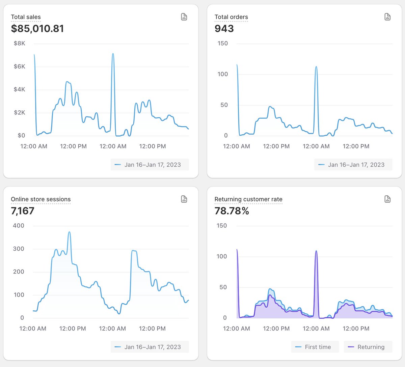The image size is (405, 367).
Task: Click the $8K axis label in Total sales
Action: point(20,43)
